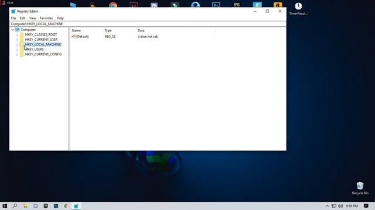Screen dimensions: 375x210
Task: Open the Help menu
Action: point(60,18)
